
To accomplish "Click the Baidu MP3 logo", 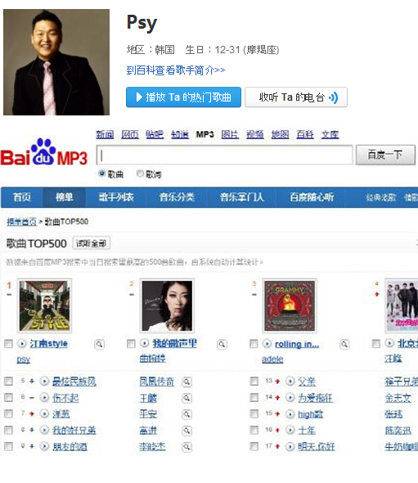I will click(43, 153).
